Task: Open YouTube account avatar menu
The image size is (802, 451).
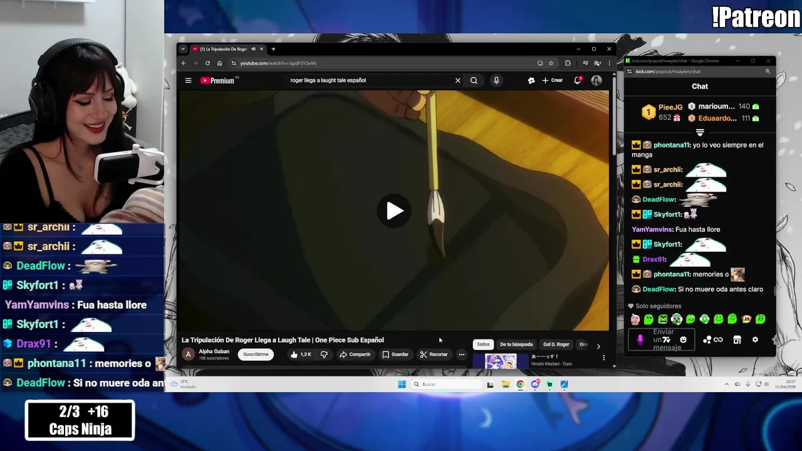Action: click(x=596, y=80)
